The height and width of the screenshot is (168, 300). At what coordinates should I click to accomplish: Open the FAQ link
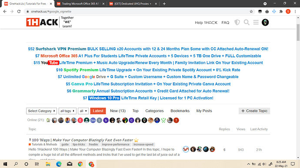coord(225,23)
